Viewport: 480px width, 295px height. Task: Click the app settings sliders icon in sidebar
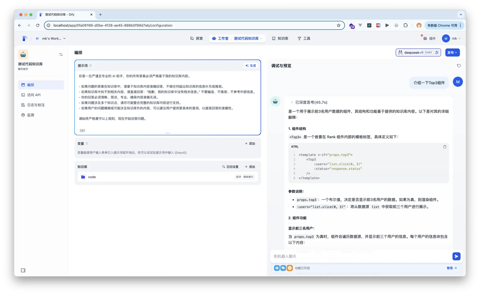pyautogui.click(x=61, y=54)
